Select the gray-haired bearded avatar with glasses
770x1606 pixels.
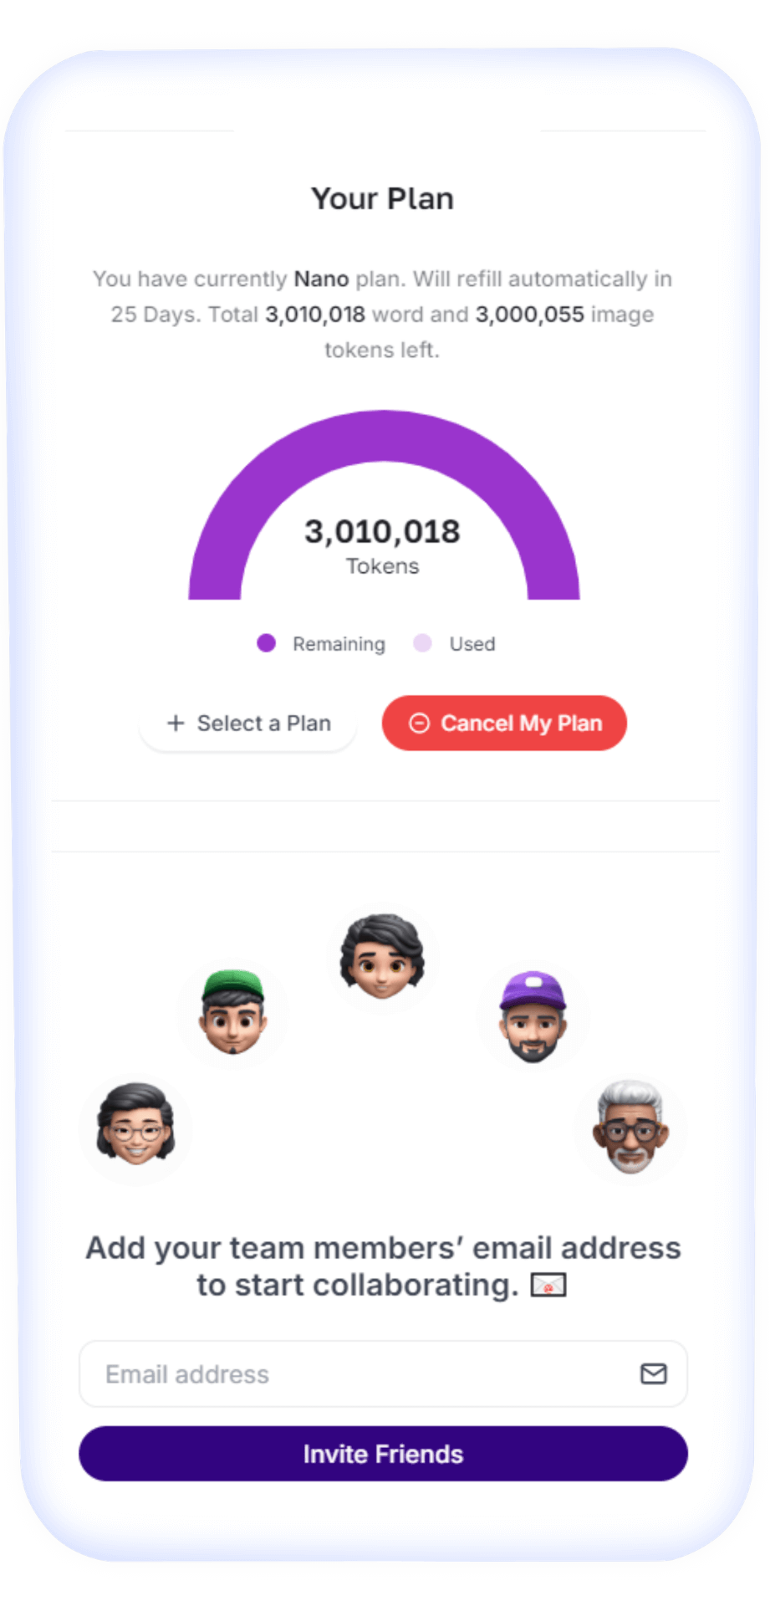pos(631,1127)
